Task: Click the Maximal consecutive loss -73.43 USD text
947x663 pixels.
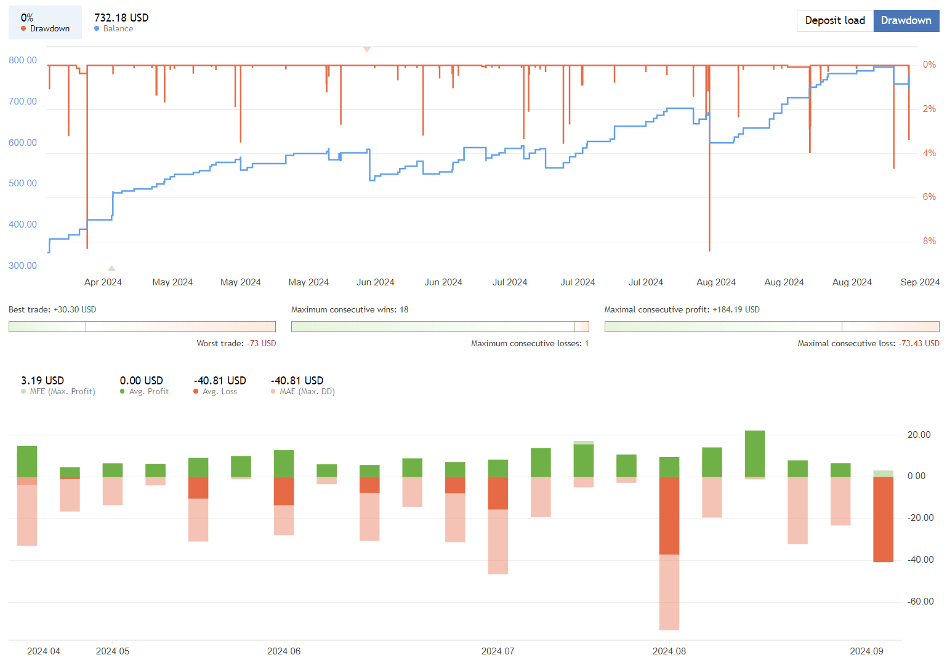Action: (x=868, y=343)
